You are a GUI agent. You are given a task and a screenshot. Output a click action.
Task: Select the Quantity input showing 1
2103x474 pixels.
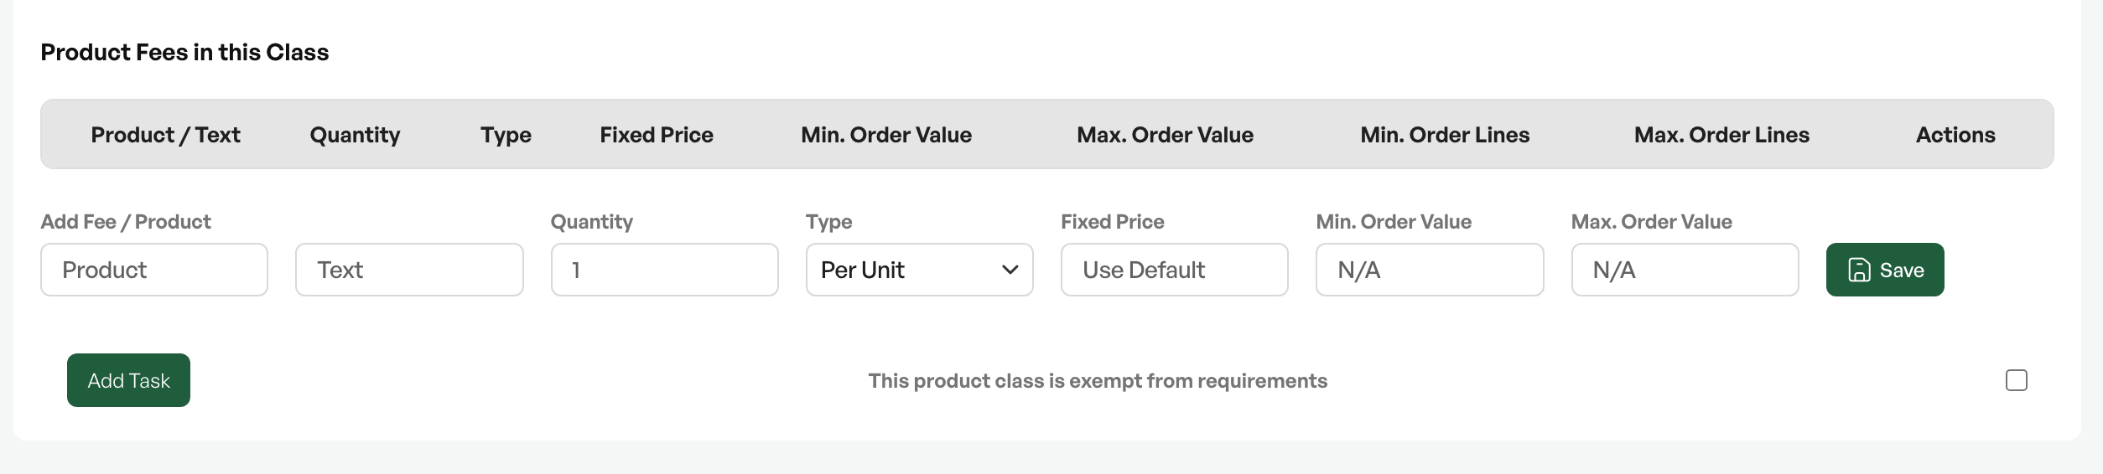(664, 270)
